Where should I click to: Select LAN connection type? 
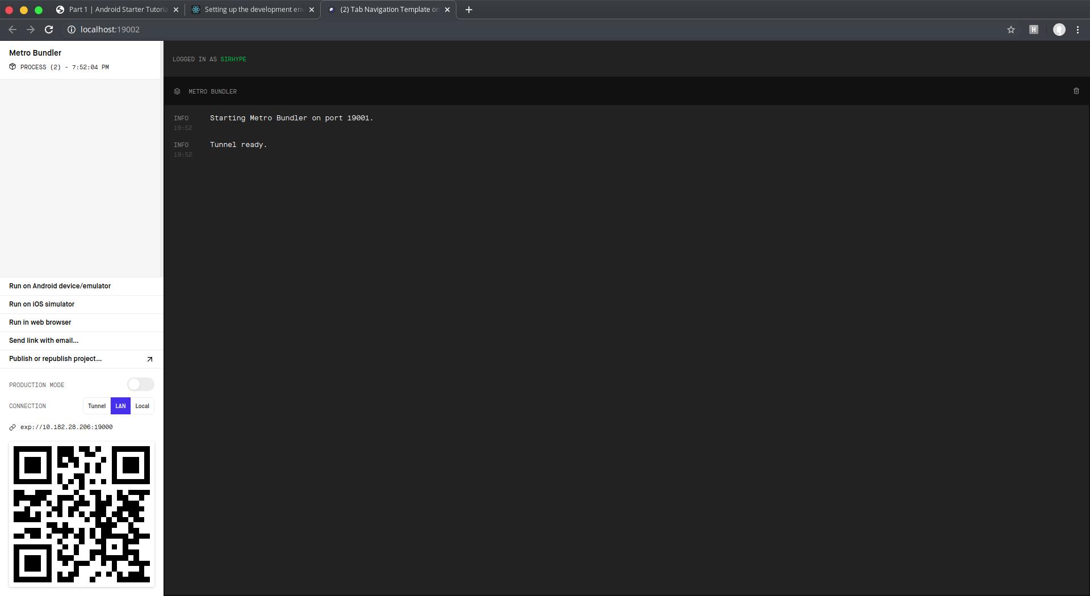(120, 406)
